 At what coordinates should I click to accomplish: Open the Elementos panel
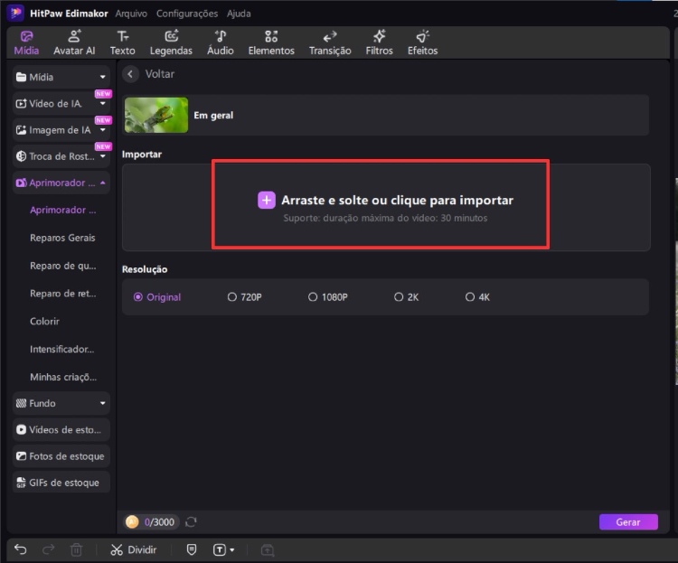click(x=271, y=42)
